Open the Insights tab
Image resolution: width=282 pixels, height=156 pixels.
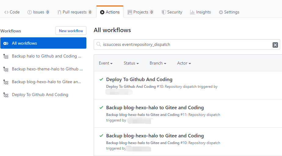200,12
